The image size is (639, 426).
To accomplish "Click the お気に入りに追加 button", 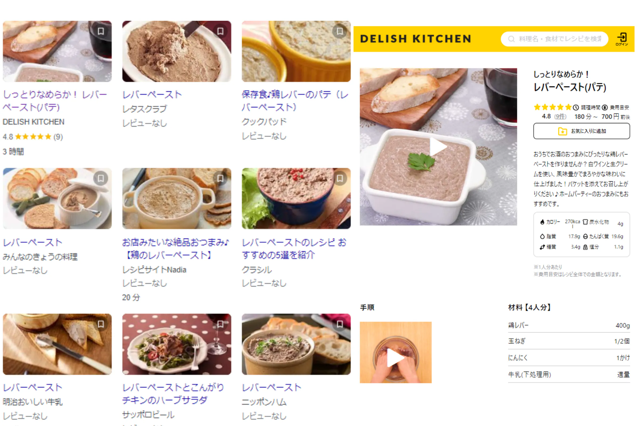I will [x=581, y=131].
